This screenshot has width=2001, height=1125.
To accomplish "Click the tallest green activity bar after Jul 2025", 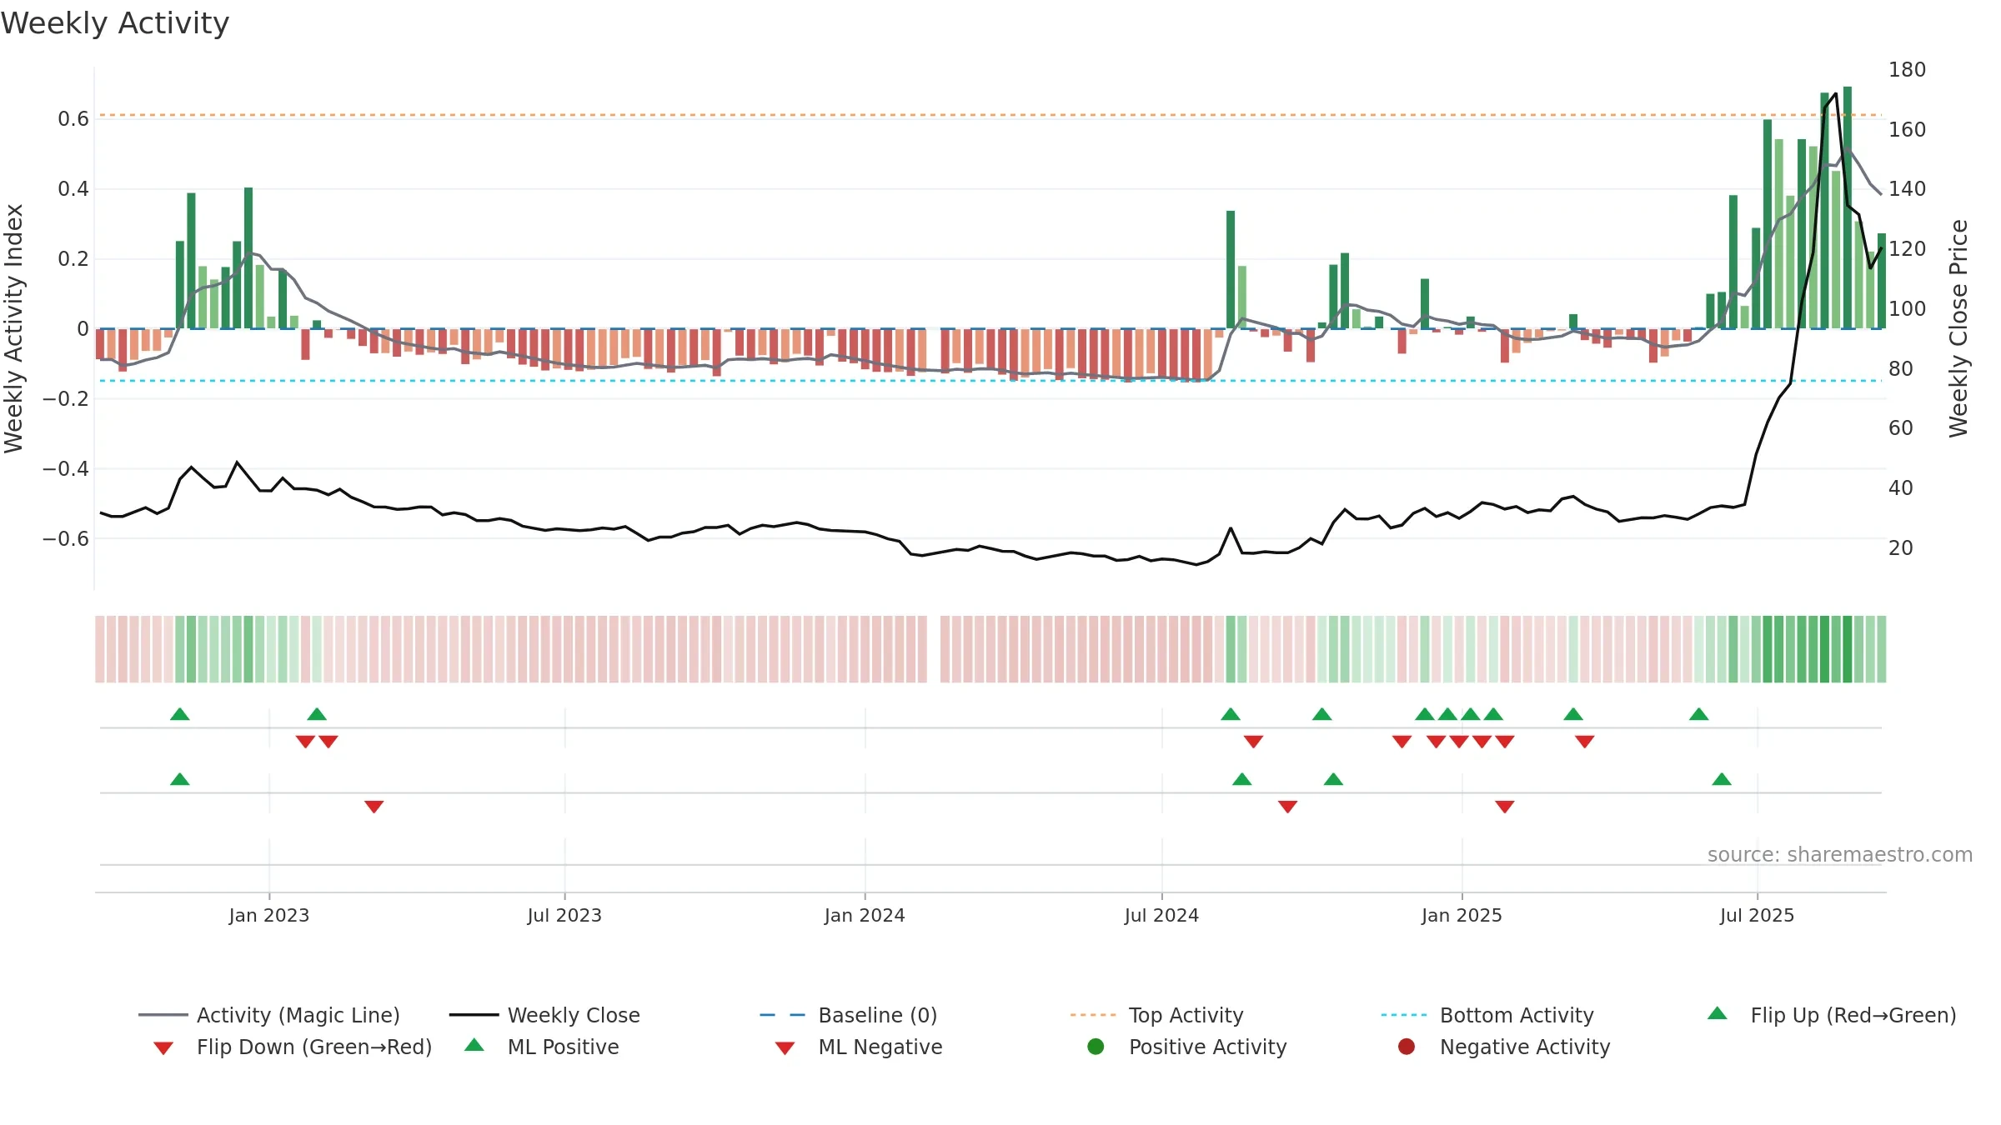I will tap(1848, 207).
